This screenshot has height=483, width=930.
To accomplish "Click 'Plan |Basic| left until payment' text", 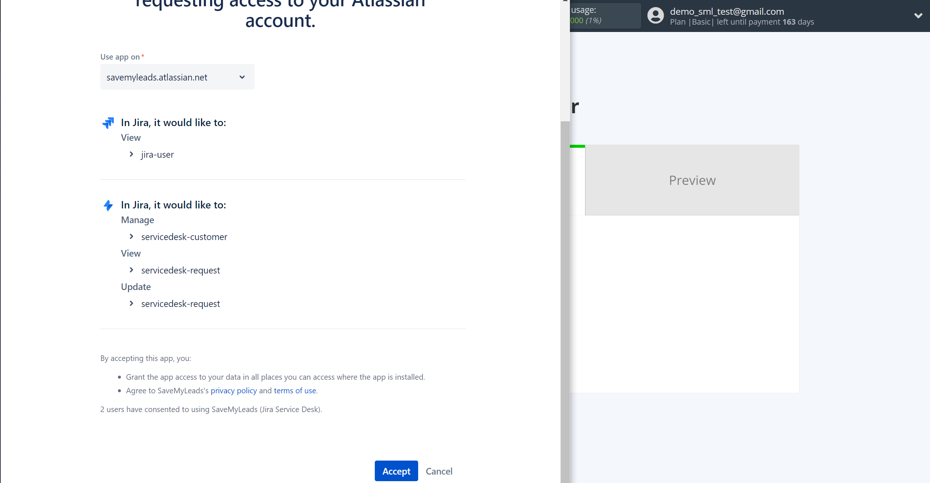I will (x=742, y=22).
